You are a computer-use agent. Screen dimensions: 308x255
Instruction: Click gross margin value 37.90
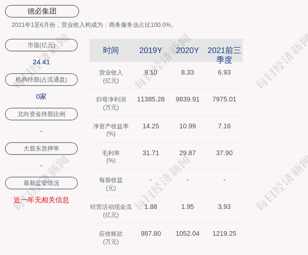(x=224, y=153)
